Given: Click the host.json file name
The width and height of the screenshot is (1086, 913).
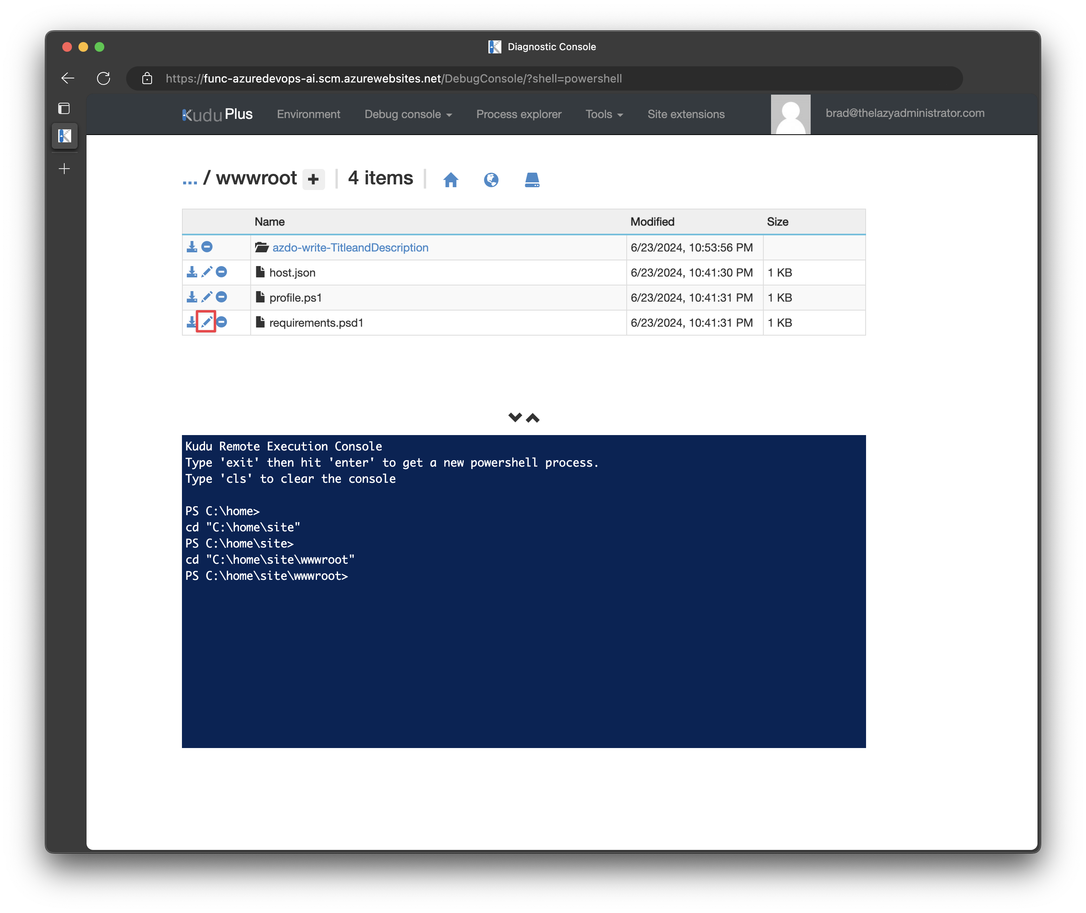Looking at the screenshot, I should [292, 273].
